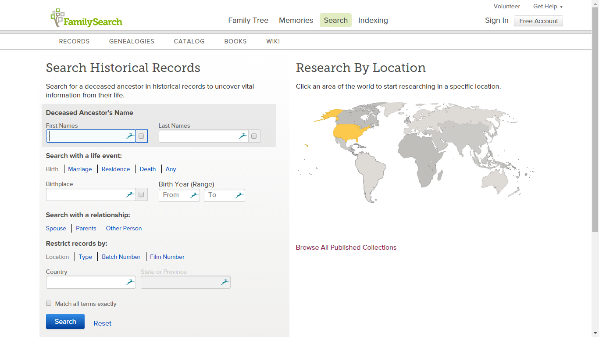Click the Birthplace input field

pyautogui.click(x=91, y=194)
